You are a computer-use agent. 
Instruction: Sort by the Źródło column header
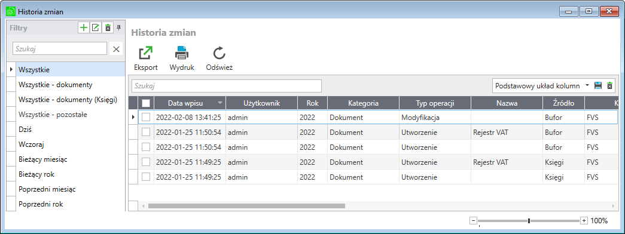(563, 103)
